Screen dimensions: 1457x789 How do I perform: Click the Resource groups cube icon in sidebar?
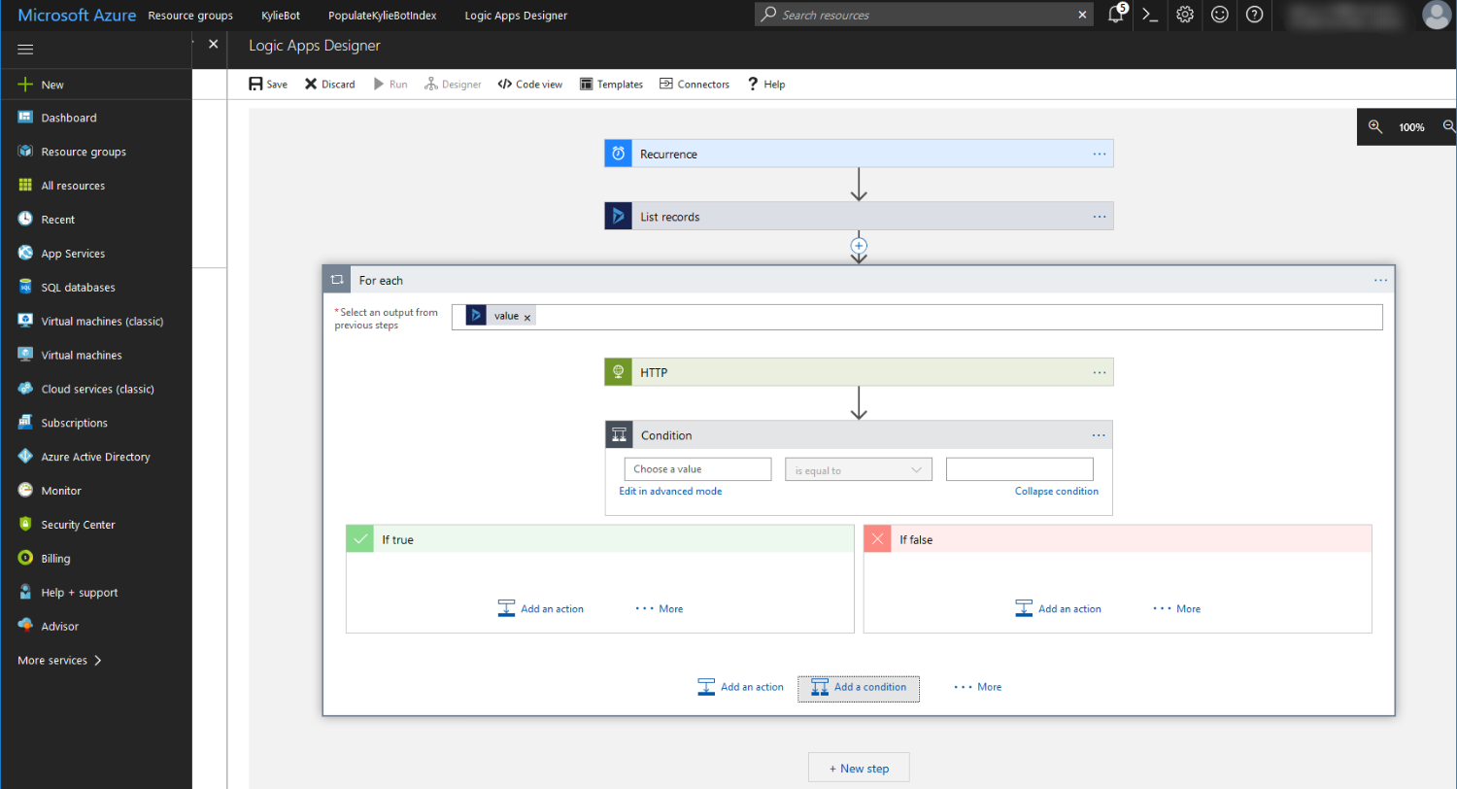pyautogui.click(x=25, y=152)
